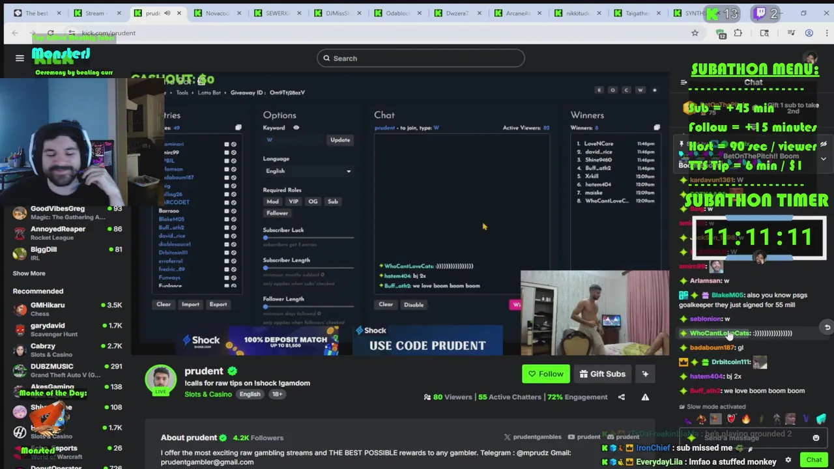This screenshot has width=834, height=469.
Task: Toggle the Follower required role
Action: [277, 213]
